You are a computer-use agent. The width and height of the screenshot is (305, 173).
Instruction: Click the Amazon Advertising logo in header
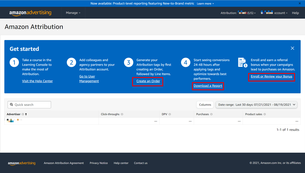(30, 13)
